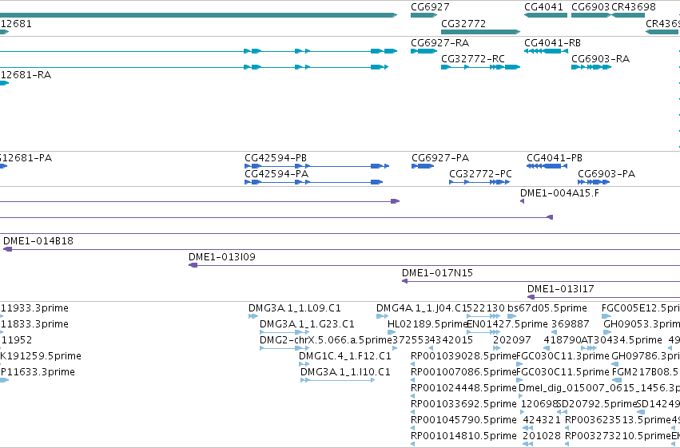
Task: Select the RP001014810.5prime label
Action: point(463,436)
